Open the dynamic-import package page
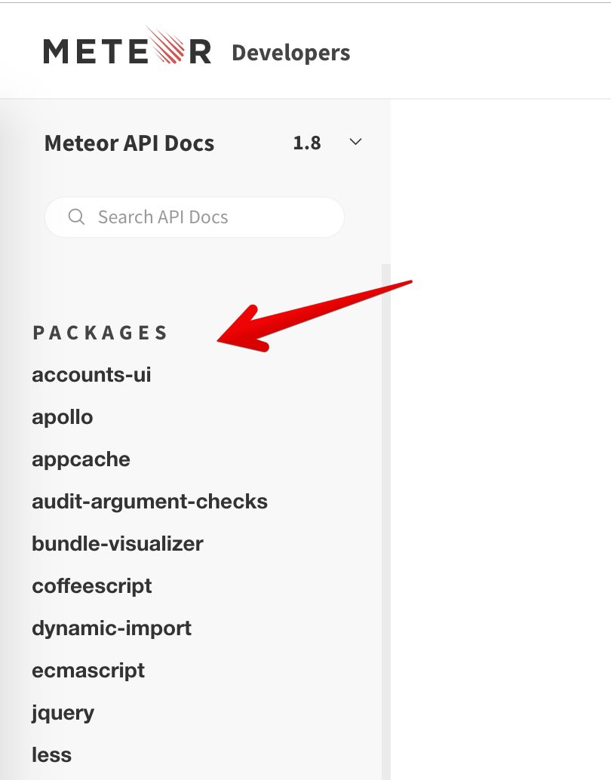 point(112,628)
